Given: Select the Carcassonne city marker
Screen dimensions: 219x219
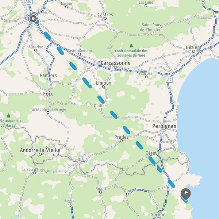Looking at the screenshot, I should [115, 67].
